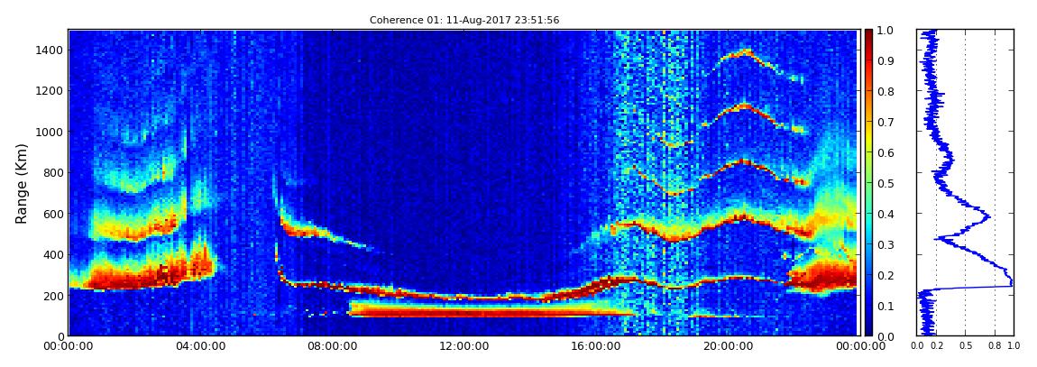Click the plot title 'Coherence 01: 11-Aug-2017 23:51:56'
Screen dimensions: 1037x367
coord(464,21)
